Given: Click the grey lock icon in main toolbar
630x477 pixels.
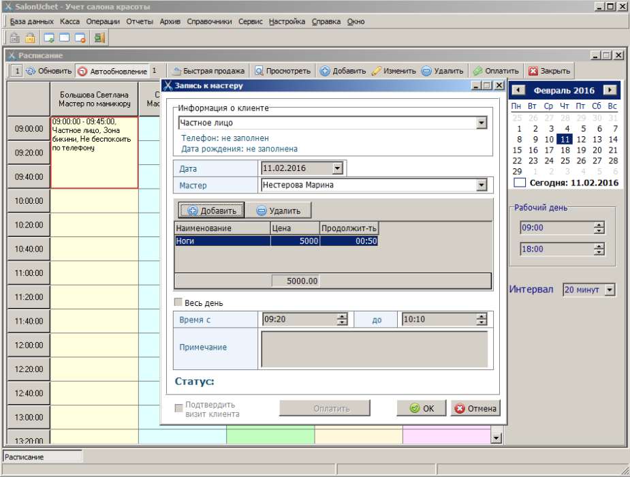Looking at the screenshot, I should 15,37.
